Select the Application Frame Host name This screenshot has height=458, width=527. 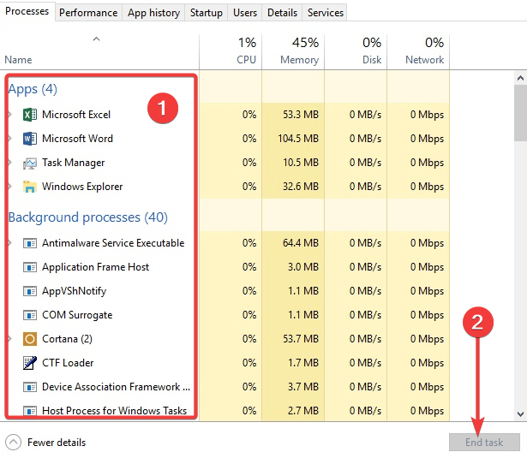pyautogui.click(x=95, y=267)
